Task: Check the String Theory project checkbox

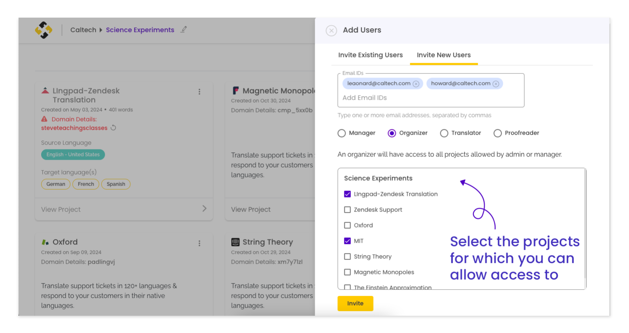Action: (x=347, y=257)
